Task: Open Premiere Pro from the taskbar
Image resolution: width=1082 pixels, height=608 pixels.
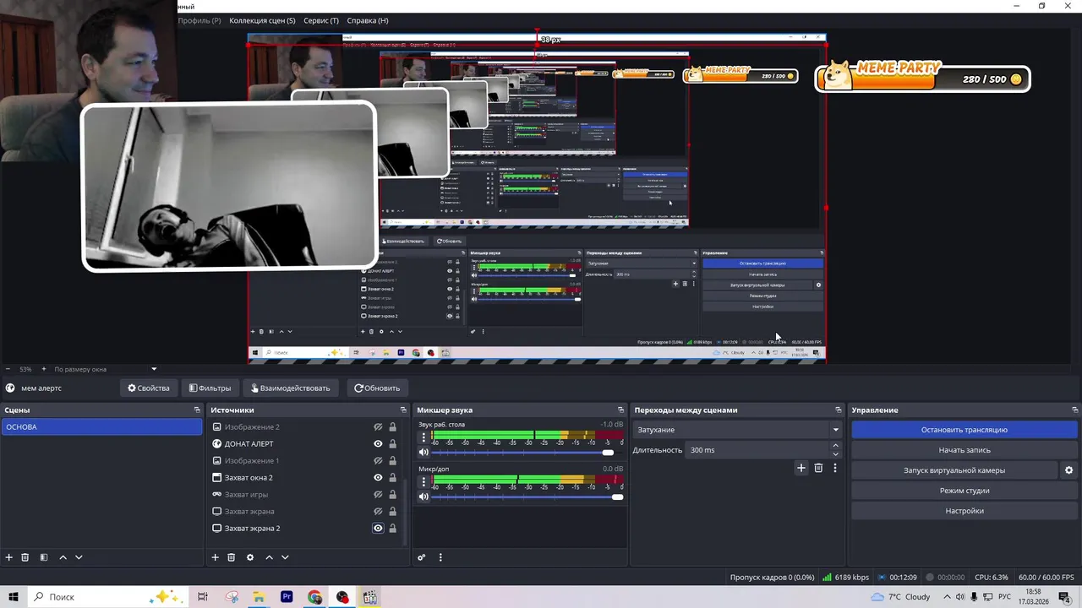Action: point(287,597)
